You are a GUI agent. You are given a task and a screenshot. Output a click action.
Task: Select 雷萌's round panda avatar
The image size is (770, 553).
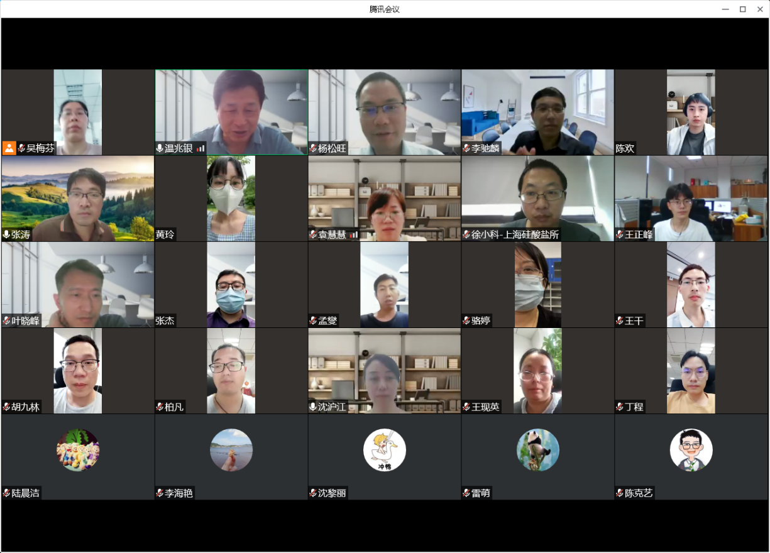(x=538, y=450)
